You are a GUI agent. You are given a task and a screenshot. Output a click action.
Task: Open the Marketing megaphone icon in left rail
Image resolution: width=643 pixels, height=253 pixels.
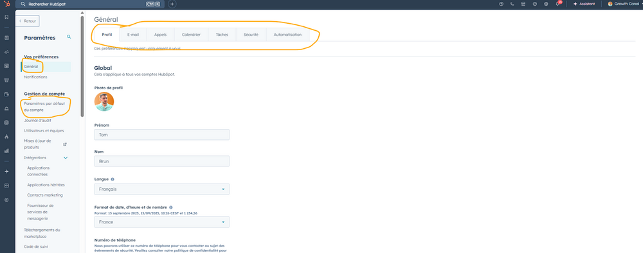(6, 53)
